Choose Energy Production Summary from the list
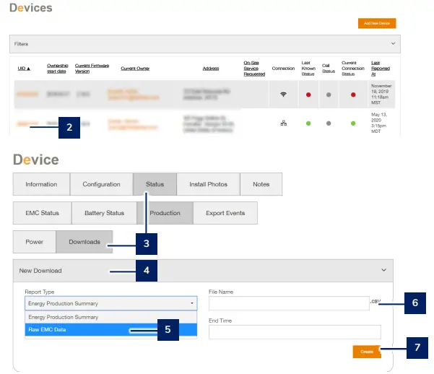This screenshot has height=374, width=434. 110,317
